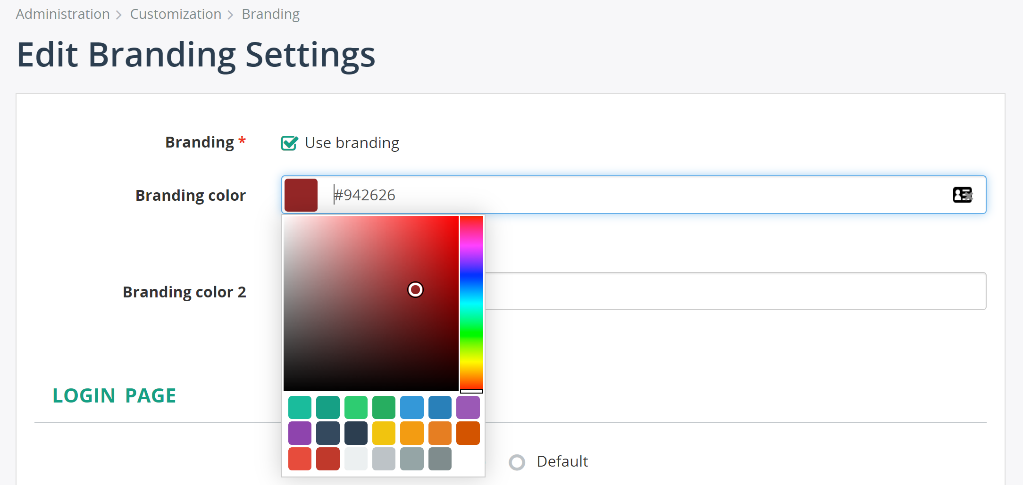Choose the medium gray concrete swatch

[412, 459]
